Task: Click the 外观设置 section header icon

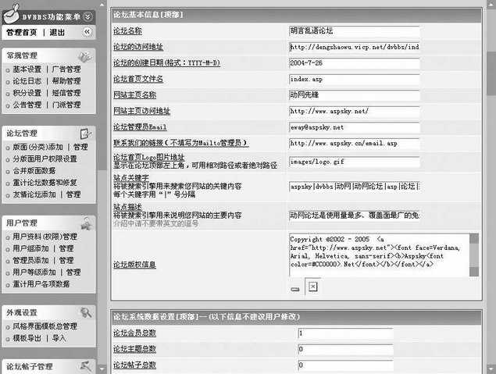Action: point(87,312)
